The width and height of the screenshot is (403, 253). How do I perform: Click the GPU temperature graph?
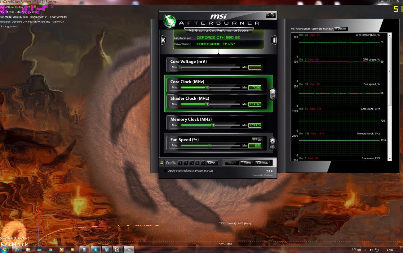click(339, 47)
